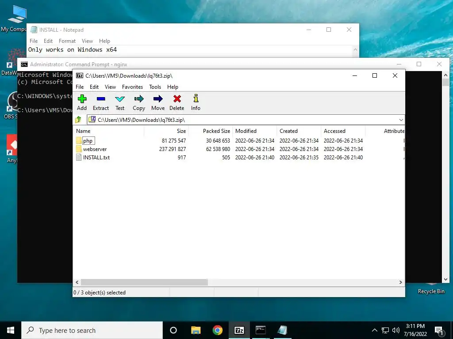
Task: Open the Notepad File menu
Action: pyautogui.click(x=34, y=41)
